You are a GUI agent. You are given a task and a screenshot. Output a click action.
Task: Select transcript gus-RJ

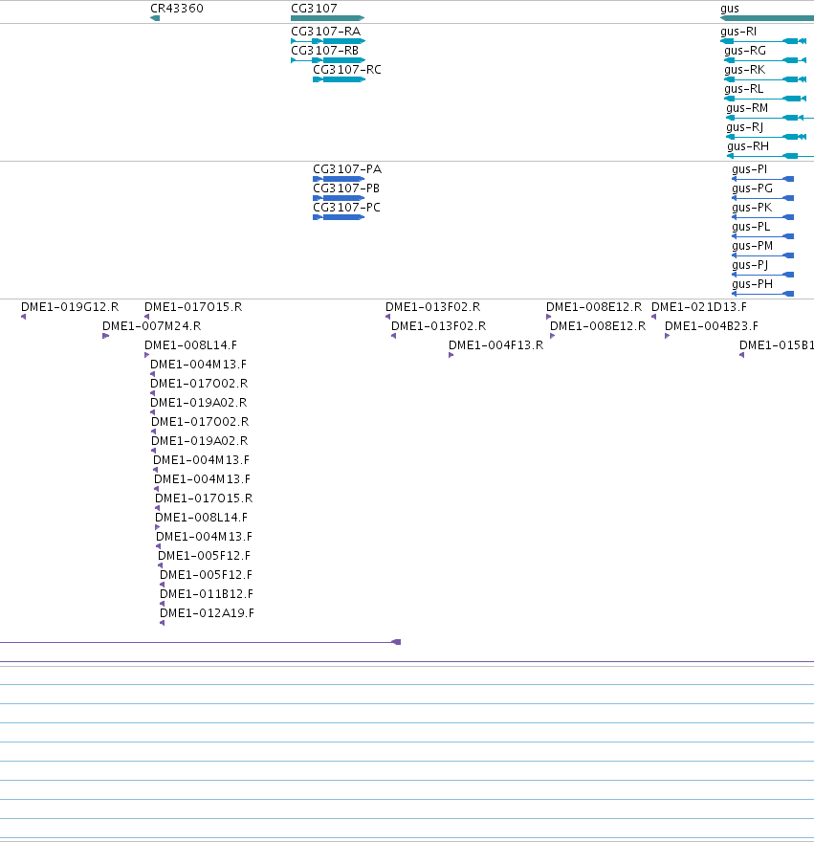[766, 137]
